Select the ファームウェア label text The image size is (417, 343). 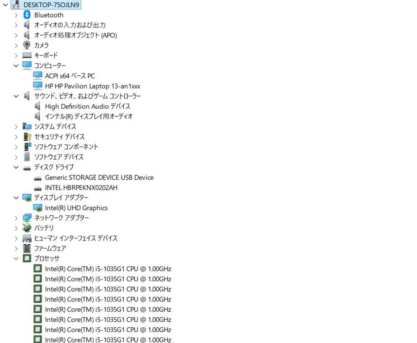coord(50,248)
